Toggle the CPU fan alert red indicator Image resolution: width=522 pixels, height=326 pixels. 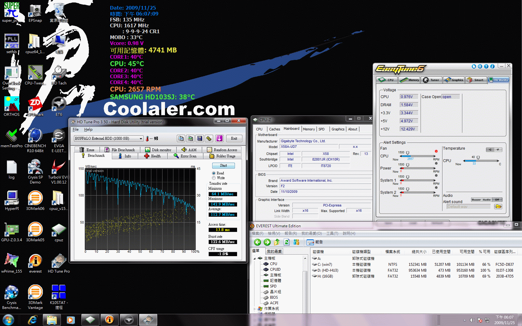[436, 152]
